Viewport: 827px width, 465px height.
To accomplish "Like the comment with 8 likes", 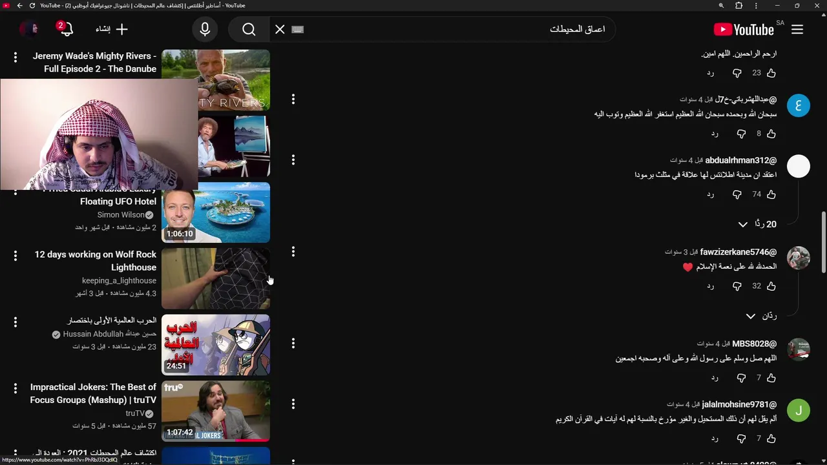I will [771, 134].
